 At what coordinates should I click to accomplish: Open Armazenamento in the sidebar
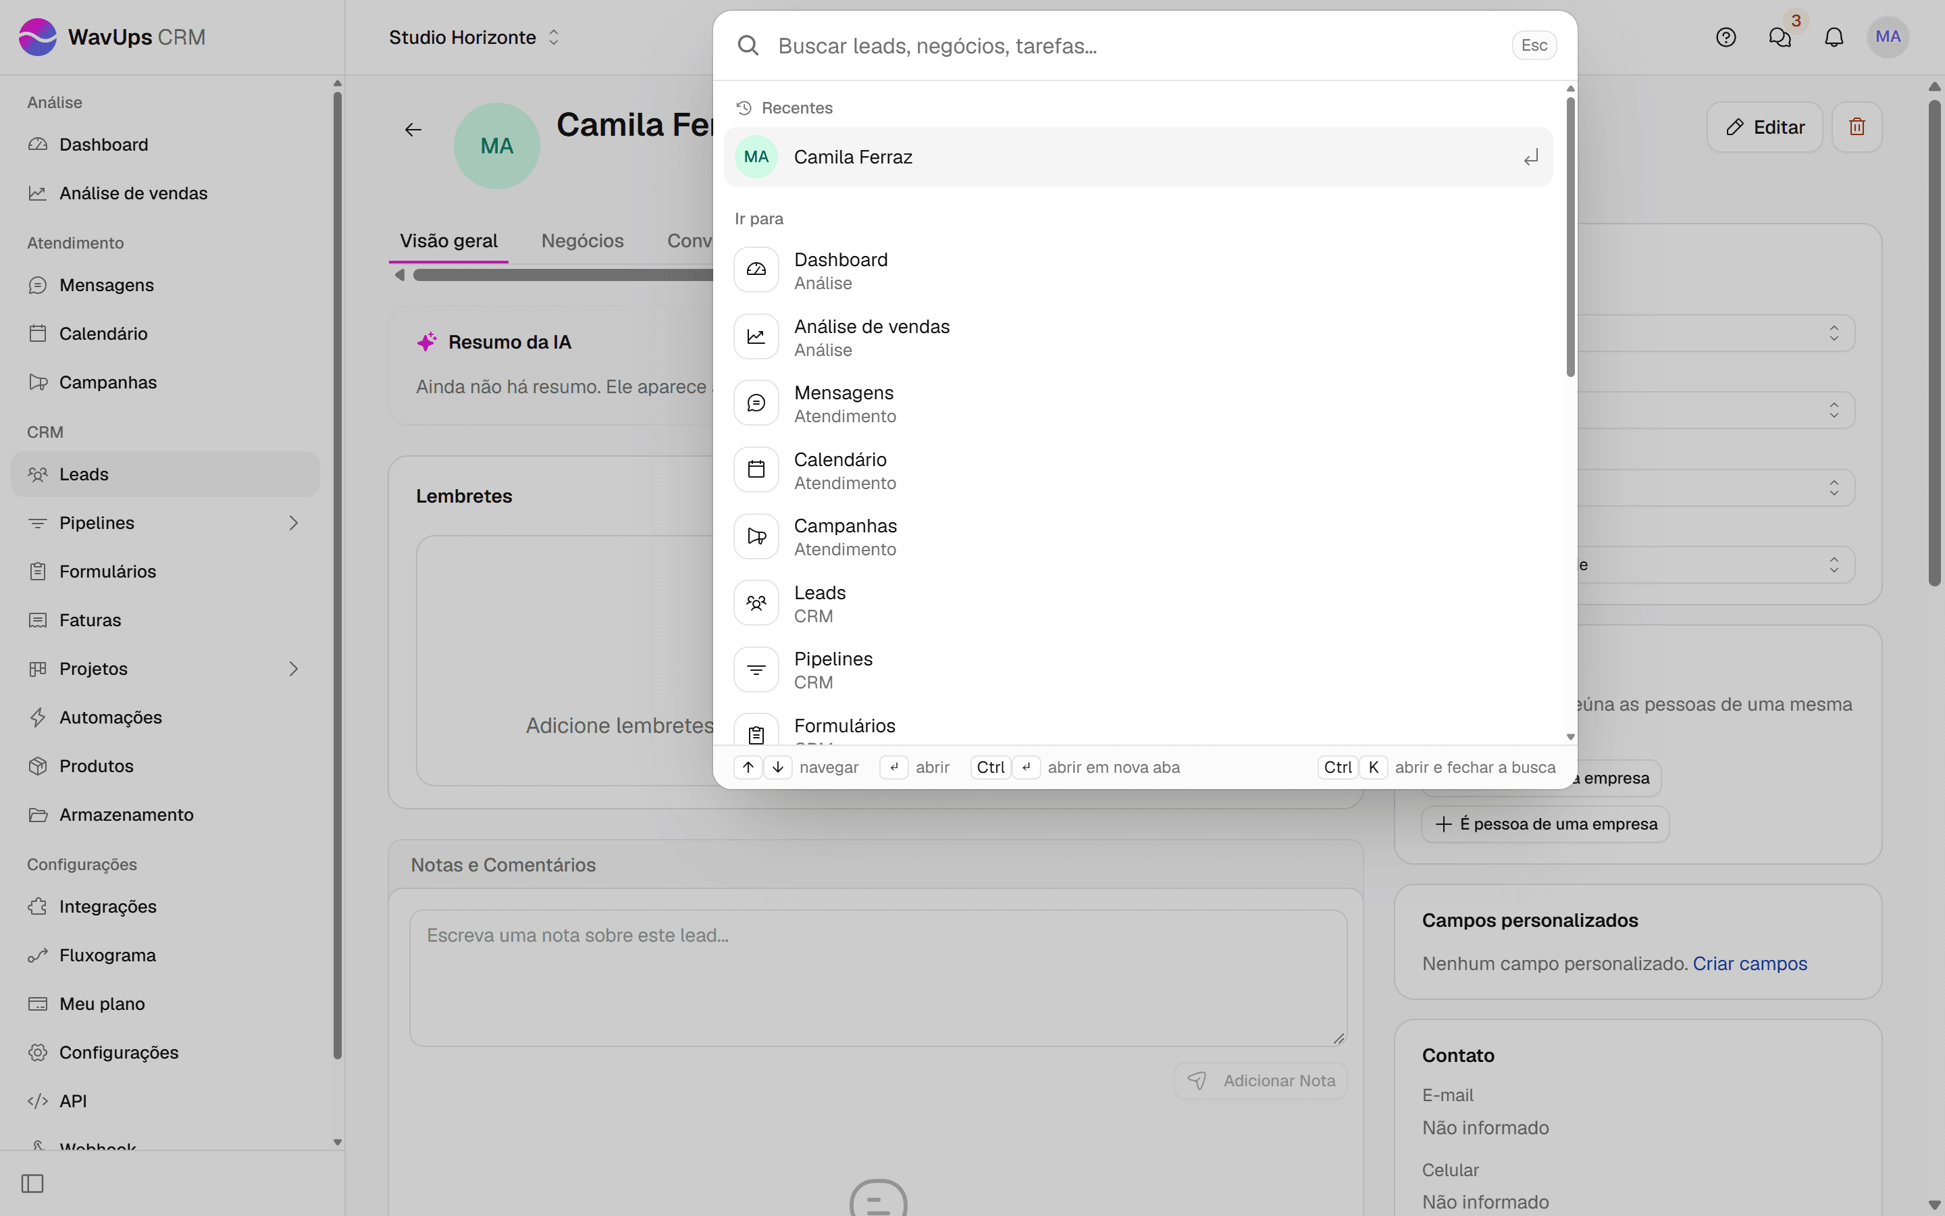[x=165, y=814]
